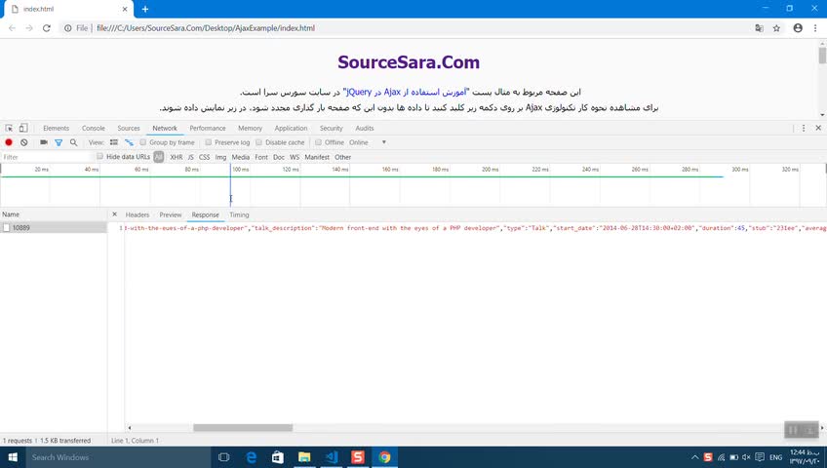Screen dimensions: 827x468
Task: Switch to large request rows view icon
Action: [x=114, y=142]
